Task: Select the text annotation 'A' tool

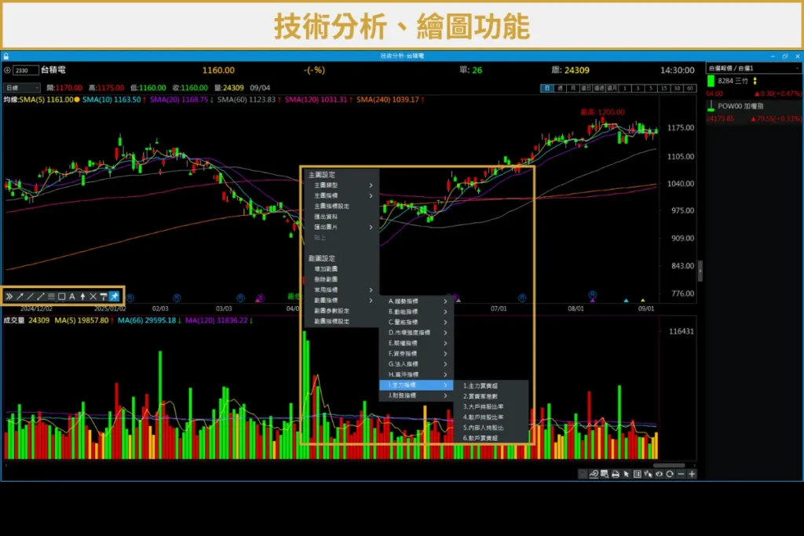Action: [x=71, y=297]
